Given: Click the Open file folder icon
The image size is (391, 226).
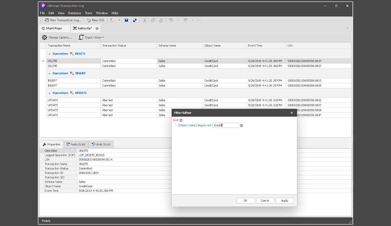Looking at the screenshot, I should click(x=112, y=20).
